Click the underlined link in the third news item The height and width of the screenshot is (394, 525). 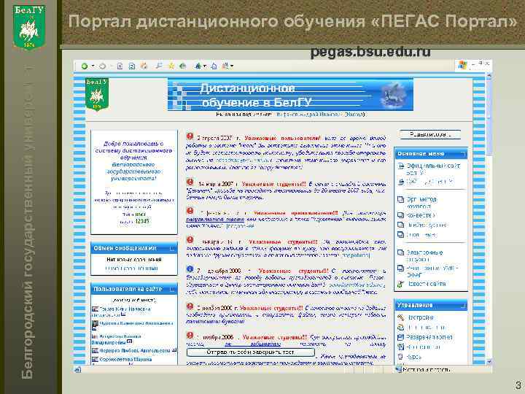pyautogui.click(x=215, y=220)
